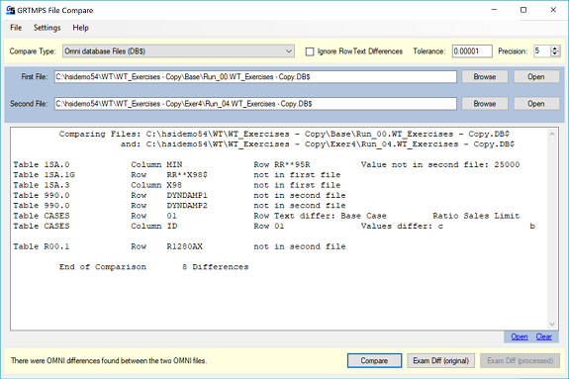Click the 'Values differ: c' text
The image size is (569, 379).
(402, 226)
